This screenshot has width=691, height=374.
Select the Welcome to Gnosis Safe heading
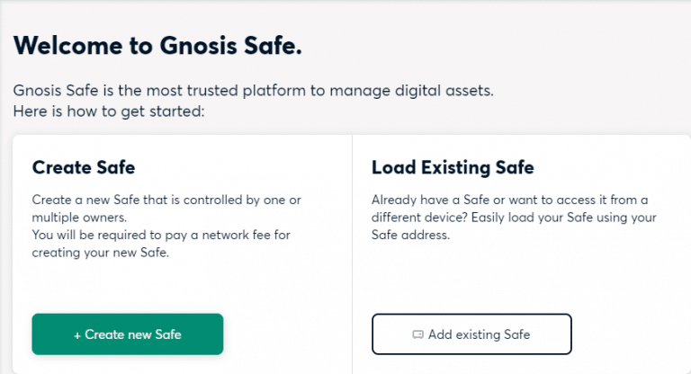tap(157, 45)
